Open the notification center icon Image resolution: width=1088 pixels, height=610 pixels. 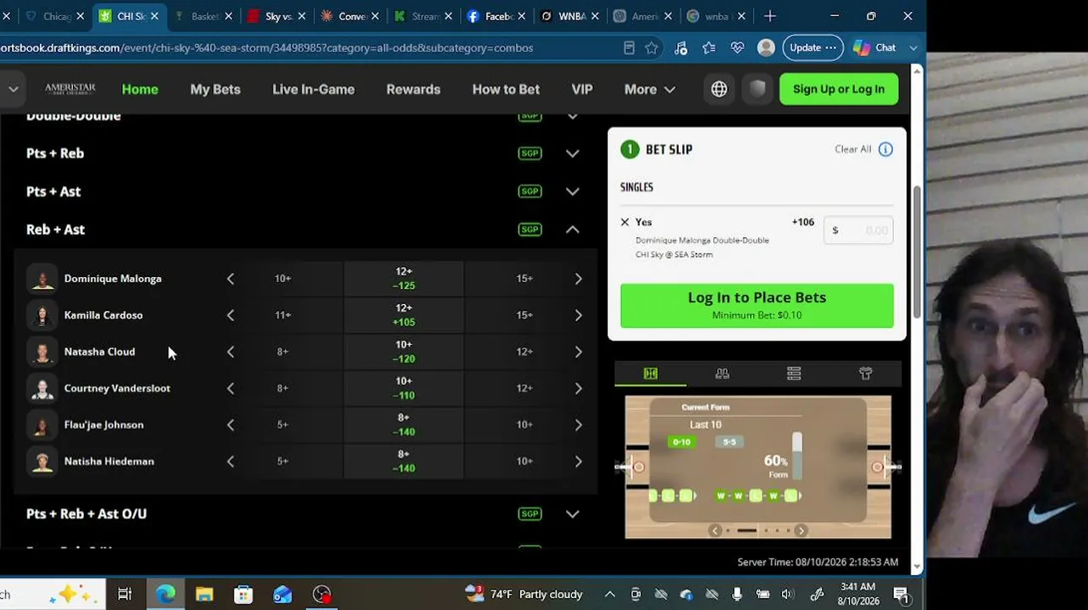[x=902, y=595]
